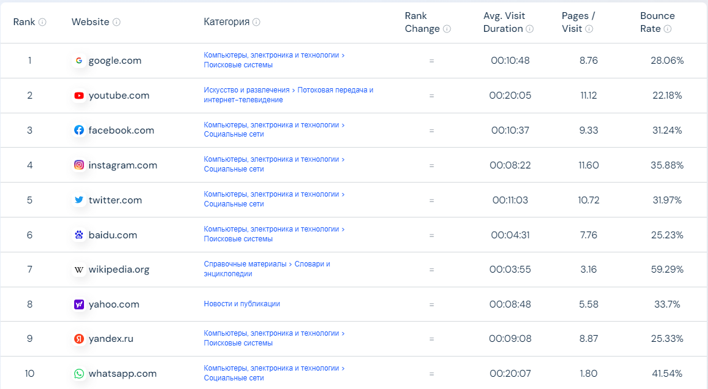Click the Avg. Visit Duration column header
Screen dimensions: 708x389
point(504,22)
